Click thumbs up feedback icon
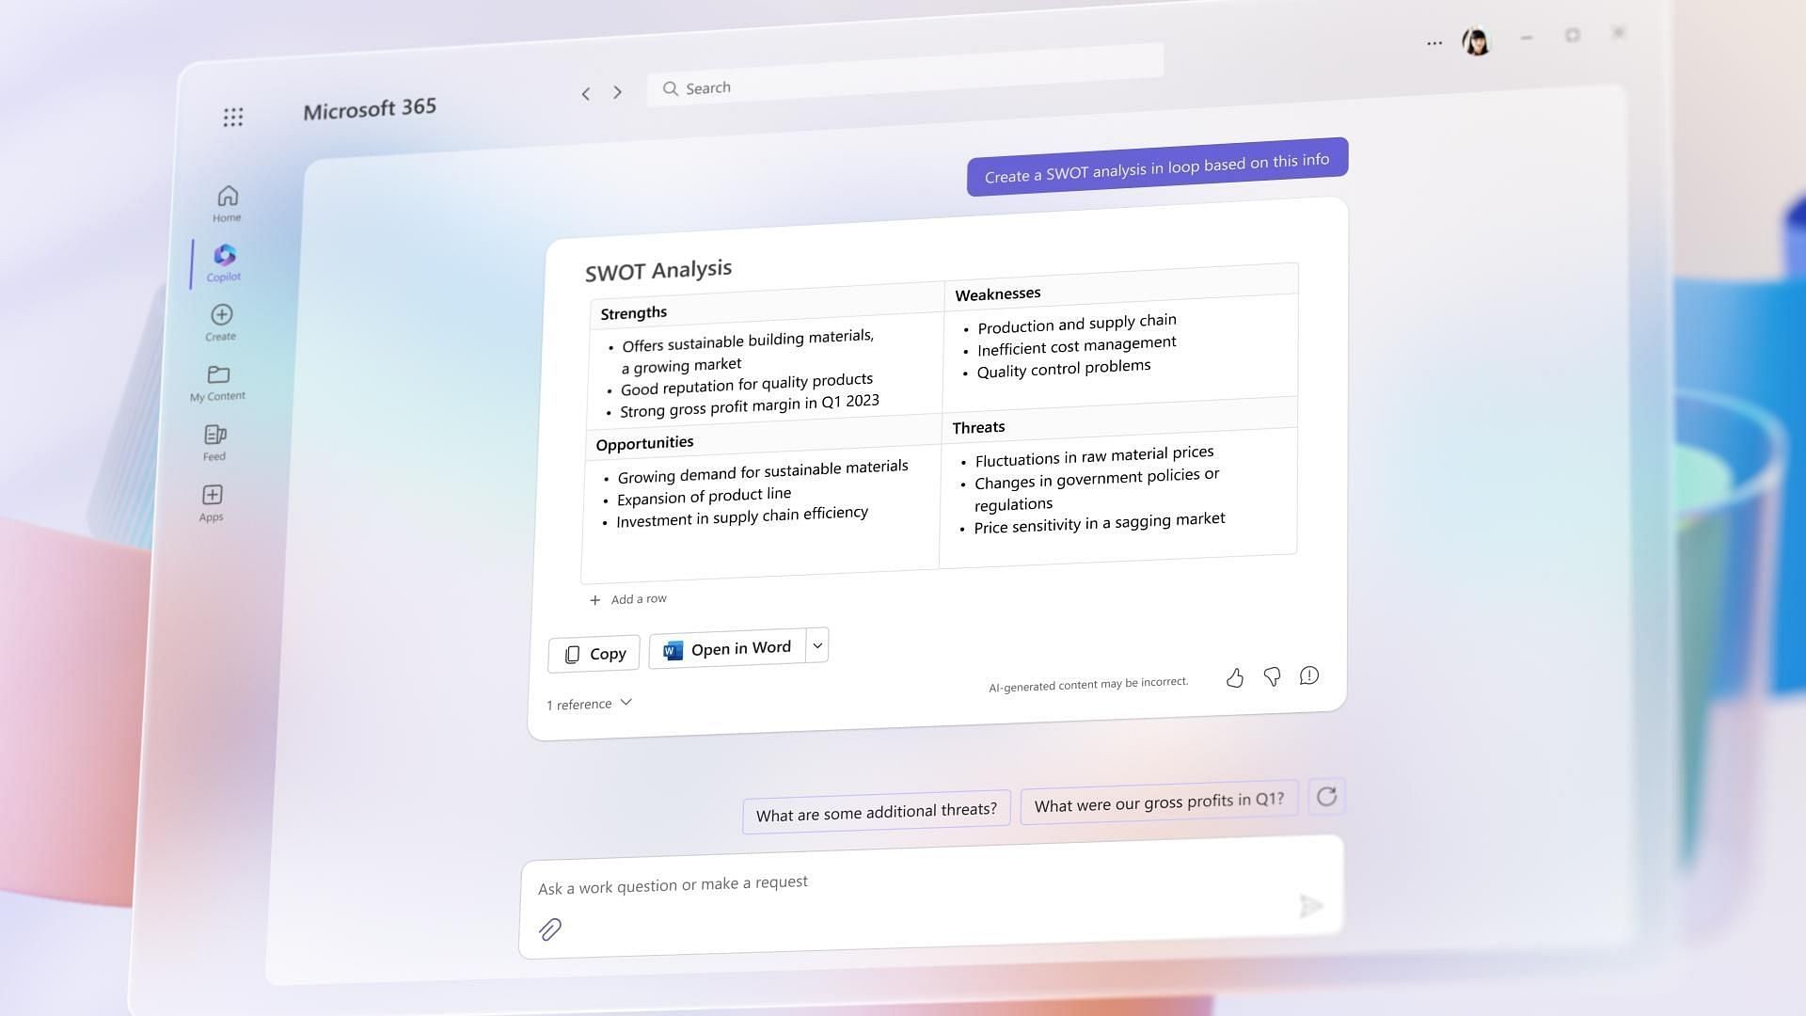Image resolution: width=1806 pixels, height=1016 pixels. [1235, 676]
